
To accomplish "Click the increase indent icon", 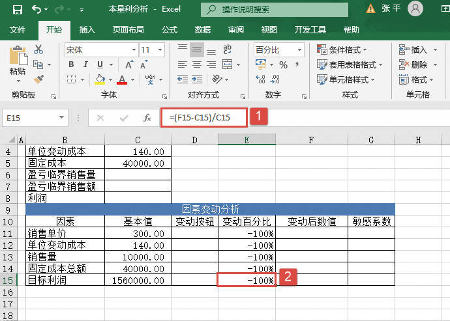I will click(x=197, y=79).
